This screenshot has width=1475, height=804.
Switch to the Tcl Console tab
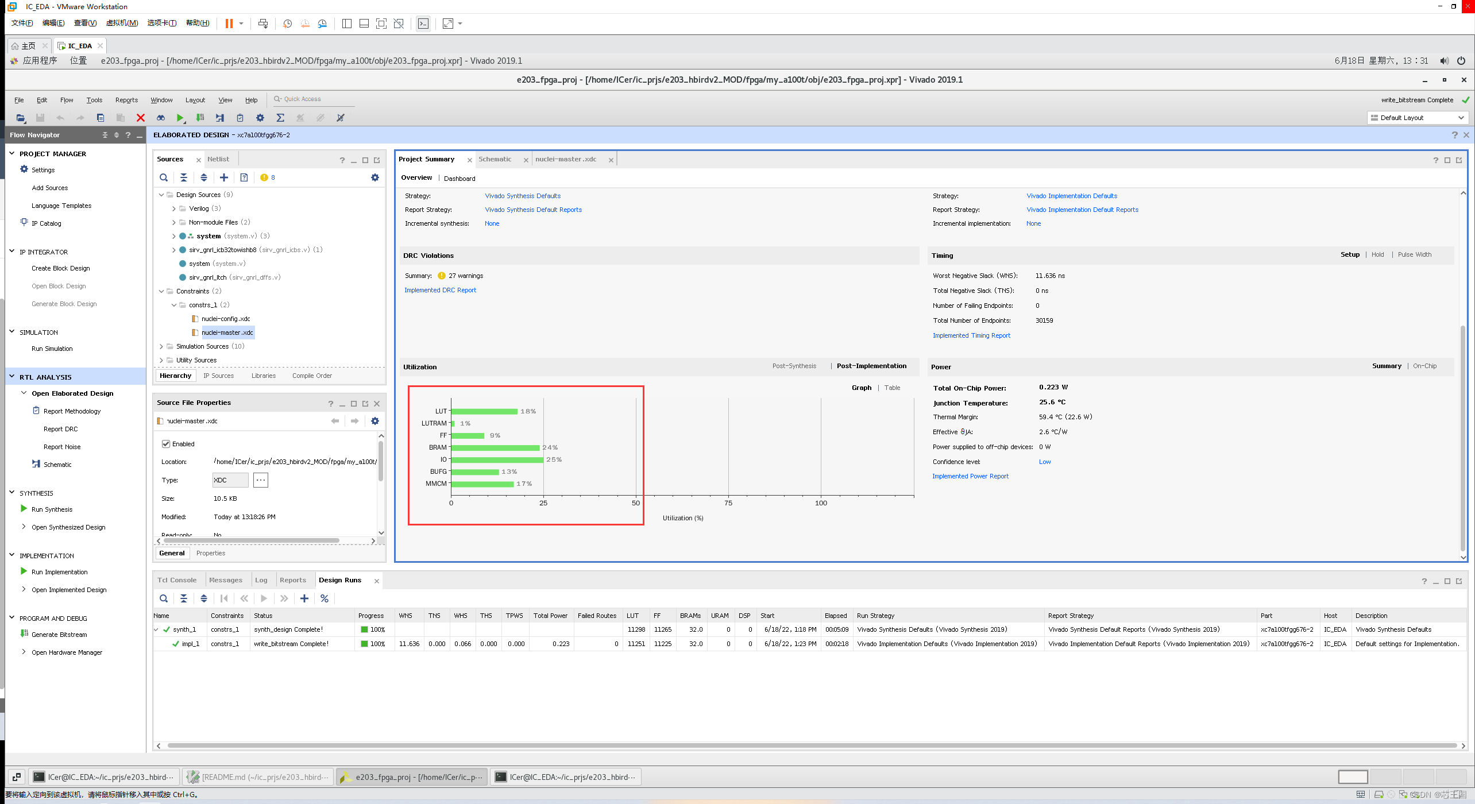[177, 580]
